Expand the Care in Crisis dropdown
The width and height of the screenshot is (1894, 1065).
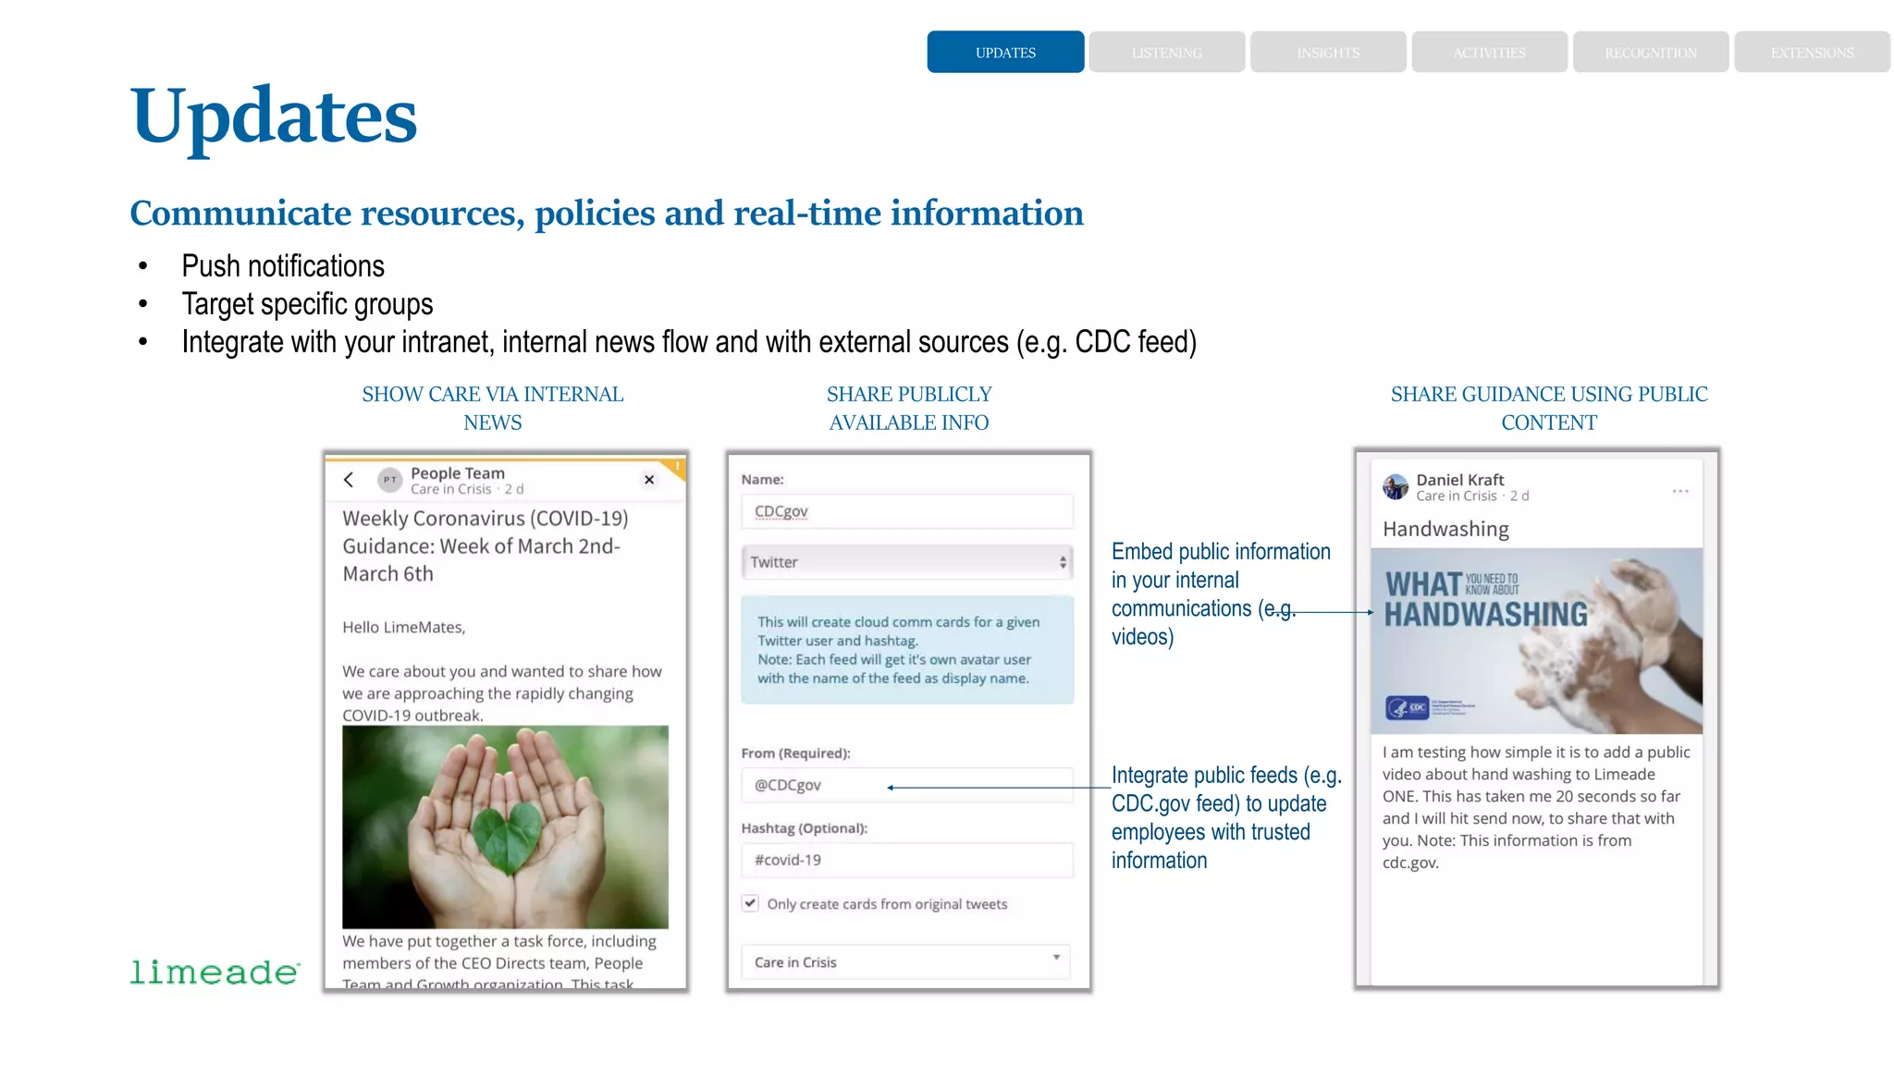tap(905, 961)
